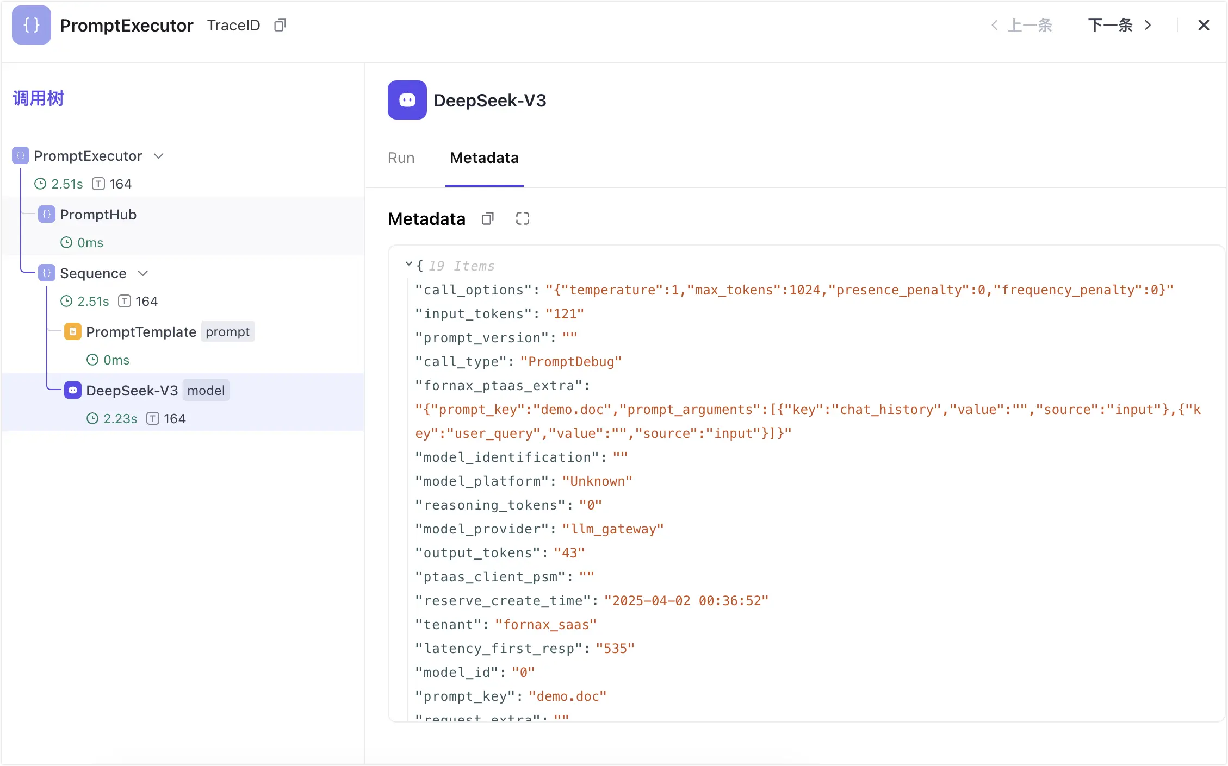Click the "reserve_create_time" timestamp value
Image resolution: width=1228 pixels, height=766 pixels.
click(686, 601)
